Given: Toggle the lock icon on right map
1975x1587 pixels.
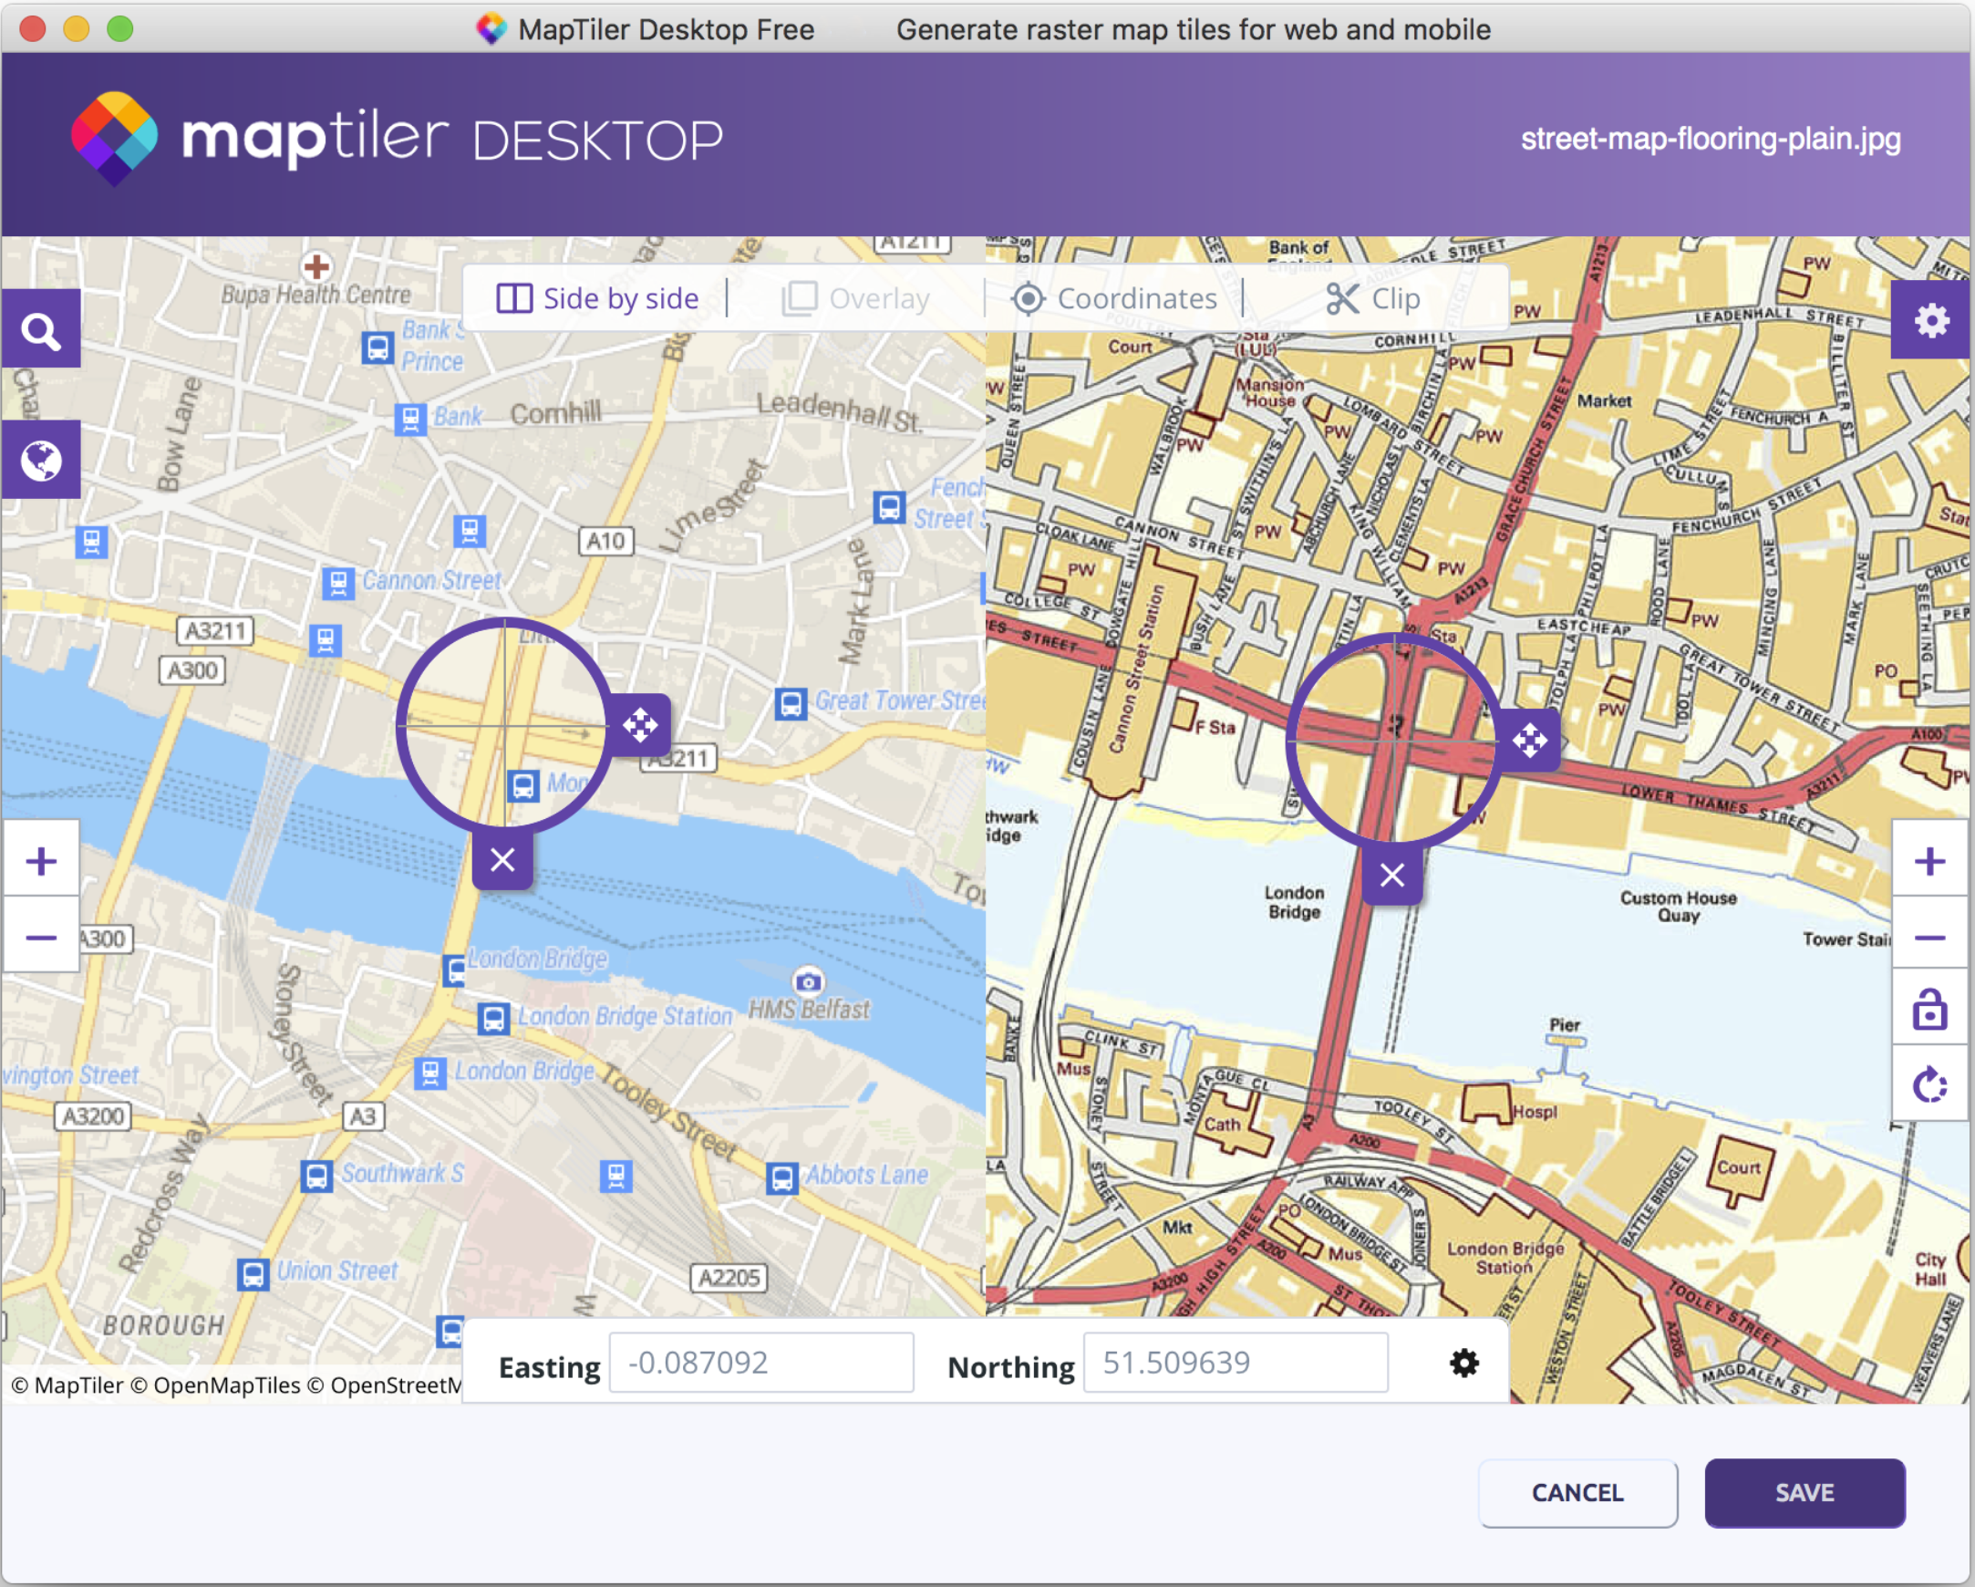Looking at the screenshot, I should pyautogui.click(x=1929, y=1010).
